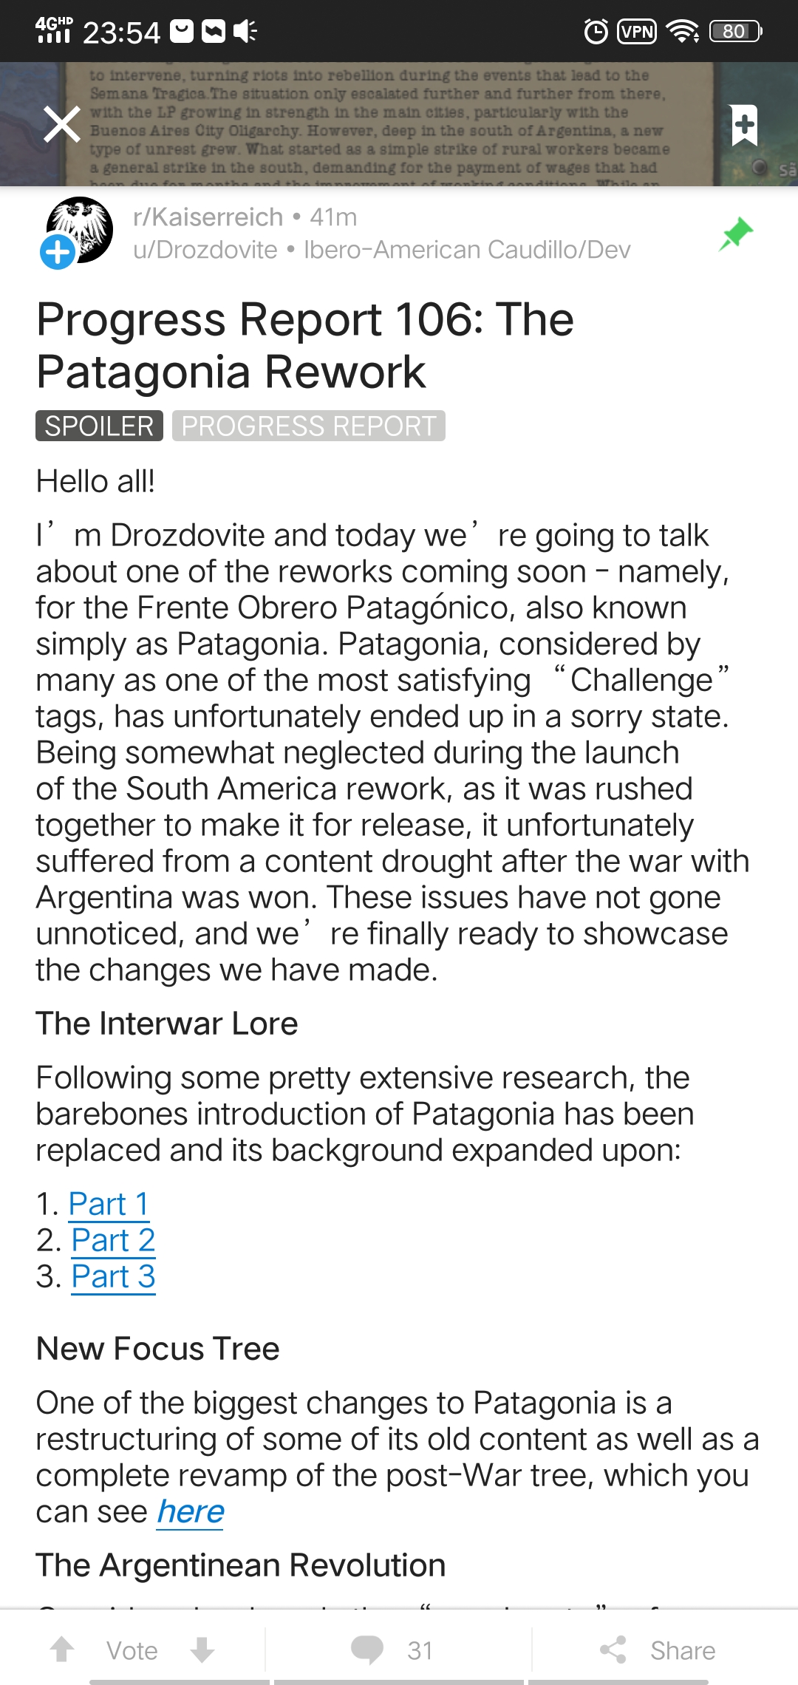Open the Part 2 lore link
The height and width of the screenshot is (1685, 798).
[113, 1240]
